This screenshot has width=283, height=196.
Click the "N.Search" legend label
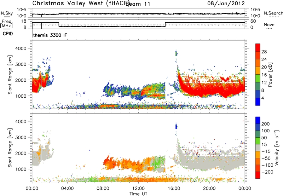point(273,13)
